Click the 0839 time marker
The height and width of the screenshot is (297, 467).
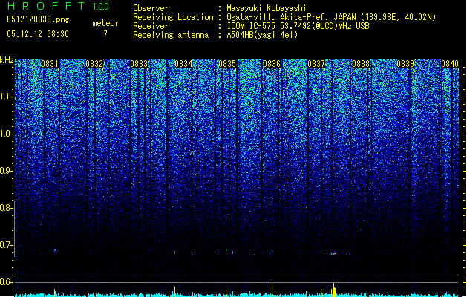click(405, 64)
